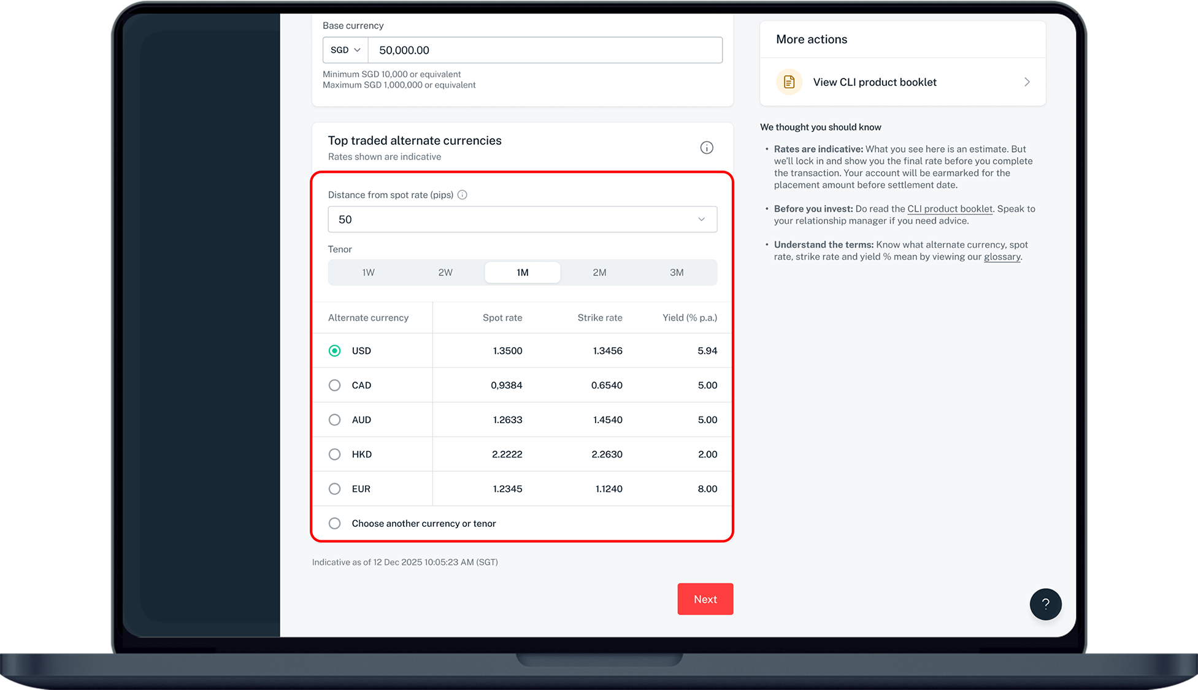This screenshot has height=690, width=1198.
Task: Switch tenor to 2W
Action: 445,272
